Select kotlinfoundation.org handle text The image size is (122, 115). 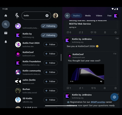click(x=31, y=65)
